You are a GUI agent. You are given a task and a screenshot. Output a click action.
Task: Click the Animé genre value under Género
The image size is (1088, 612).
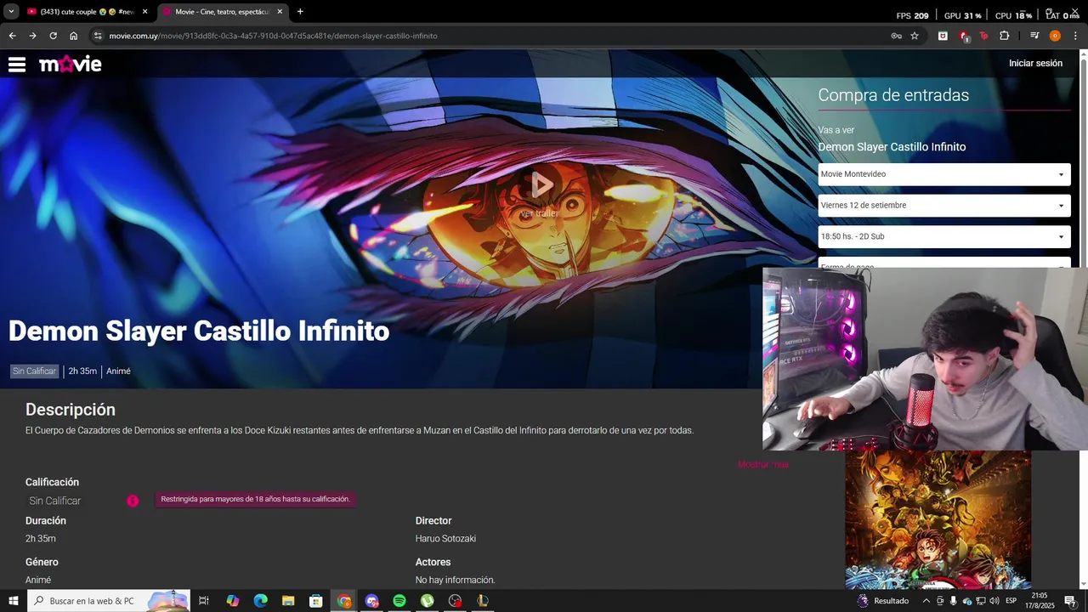[38, 580]
